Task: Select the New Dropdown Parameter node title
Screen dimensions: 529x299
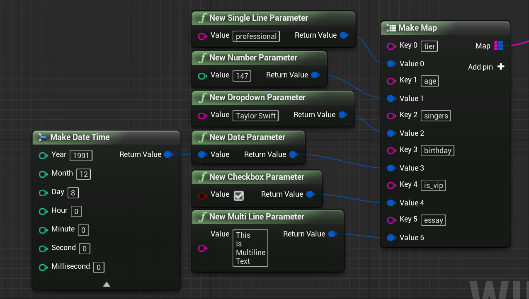Action: (257, 97)
